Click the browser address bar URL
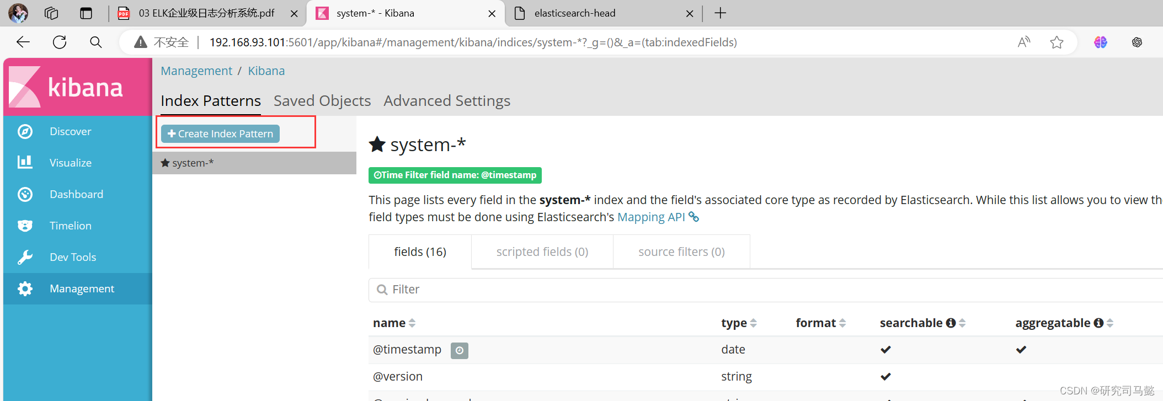 pyautogui.click(x=473, y=42)
